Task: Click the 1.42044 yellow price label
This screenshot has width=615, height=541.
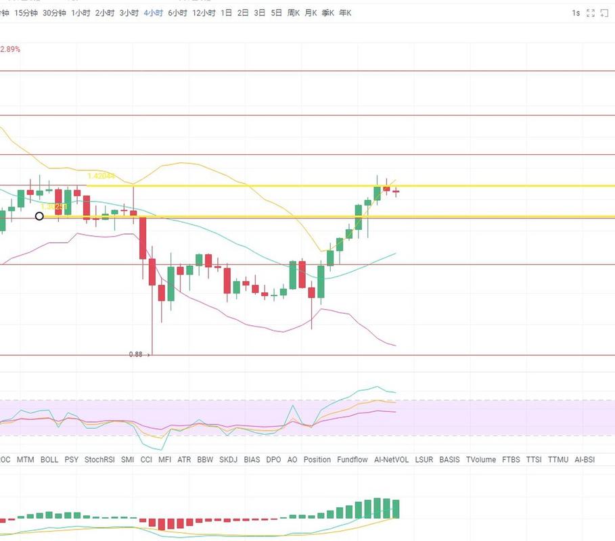Action: 101,176
